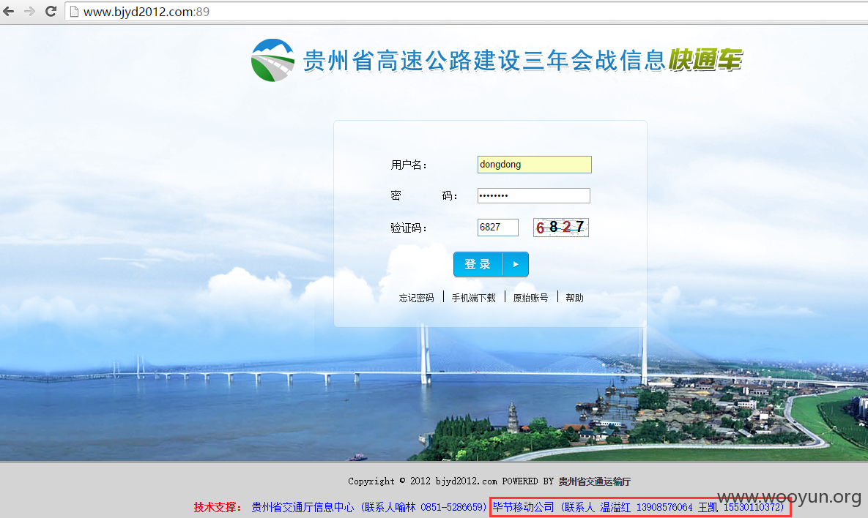Open the 忘记密码 forgot password link
868x518 pixels.
[x=416, y=298]
